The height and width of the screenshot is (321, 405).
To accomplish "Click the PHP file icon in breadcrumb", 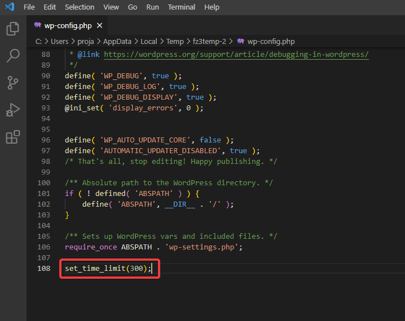I will pyautogui.click(x=241, y=41).
